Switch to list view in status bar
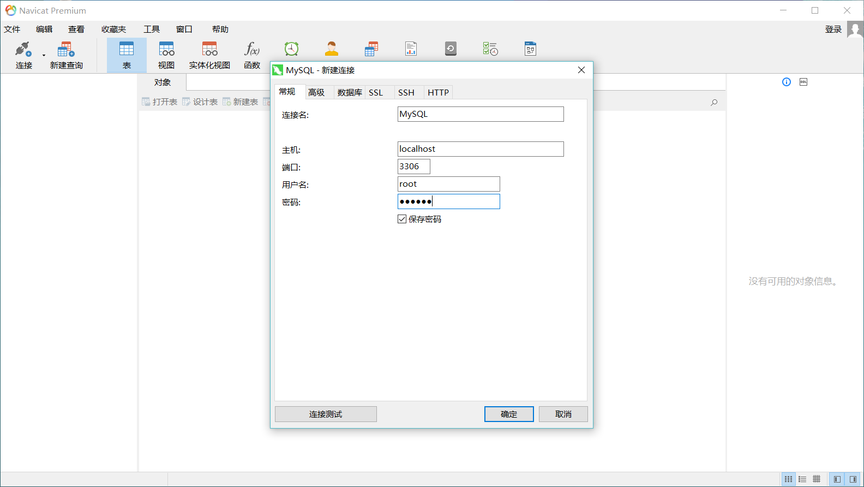864x487 pixels. point(802,479)
